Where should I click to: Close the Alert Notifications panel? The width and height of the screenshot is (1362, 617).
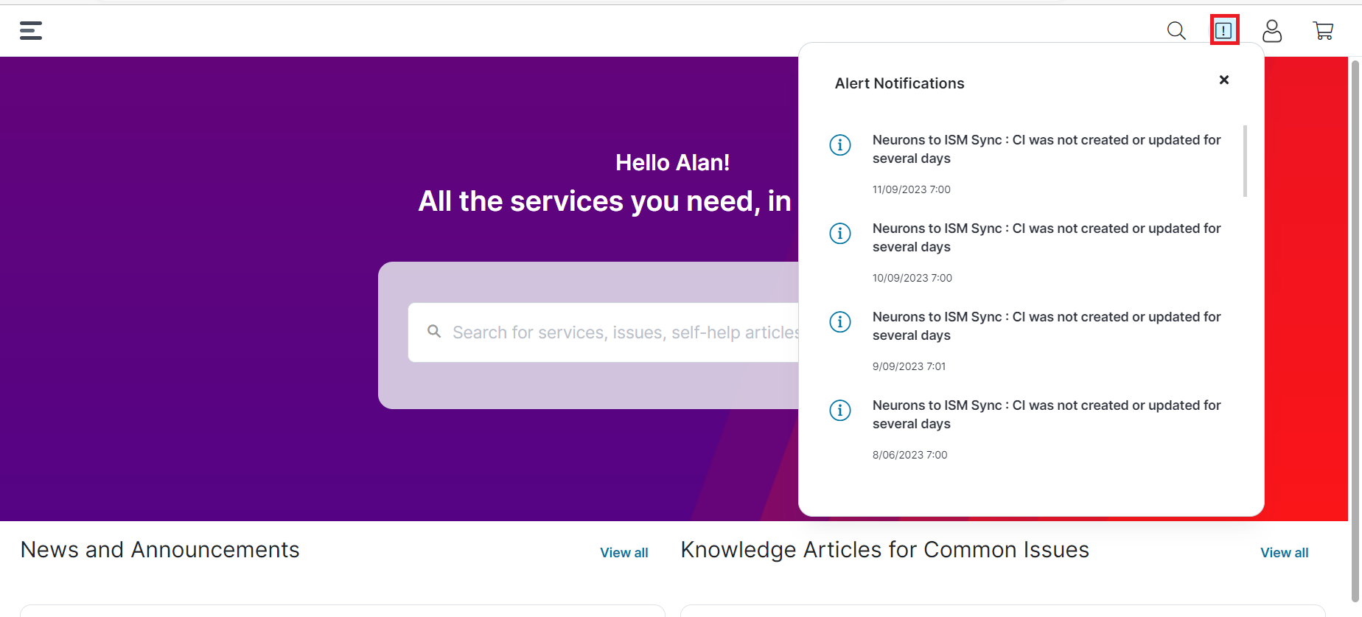coord(1224,80)
